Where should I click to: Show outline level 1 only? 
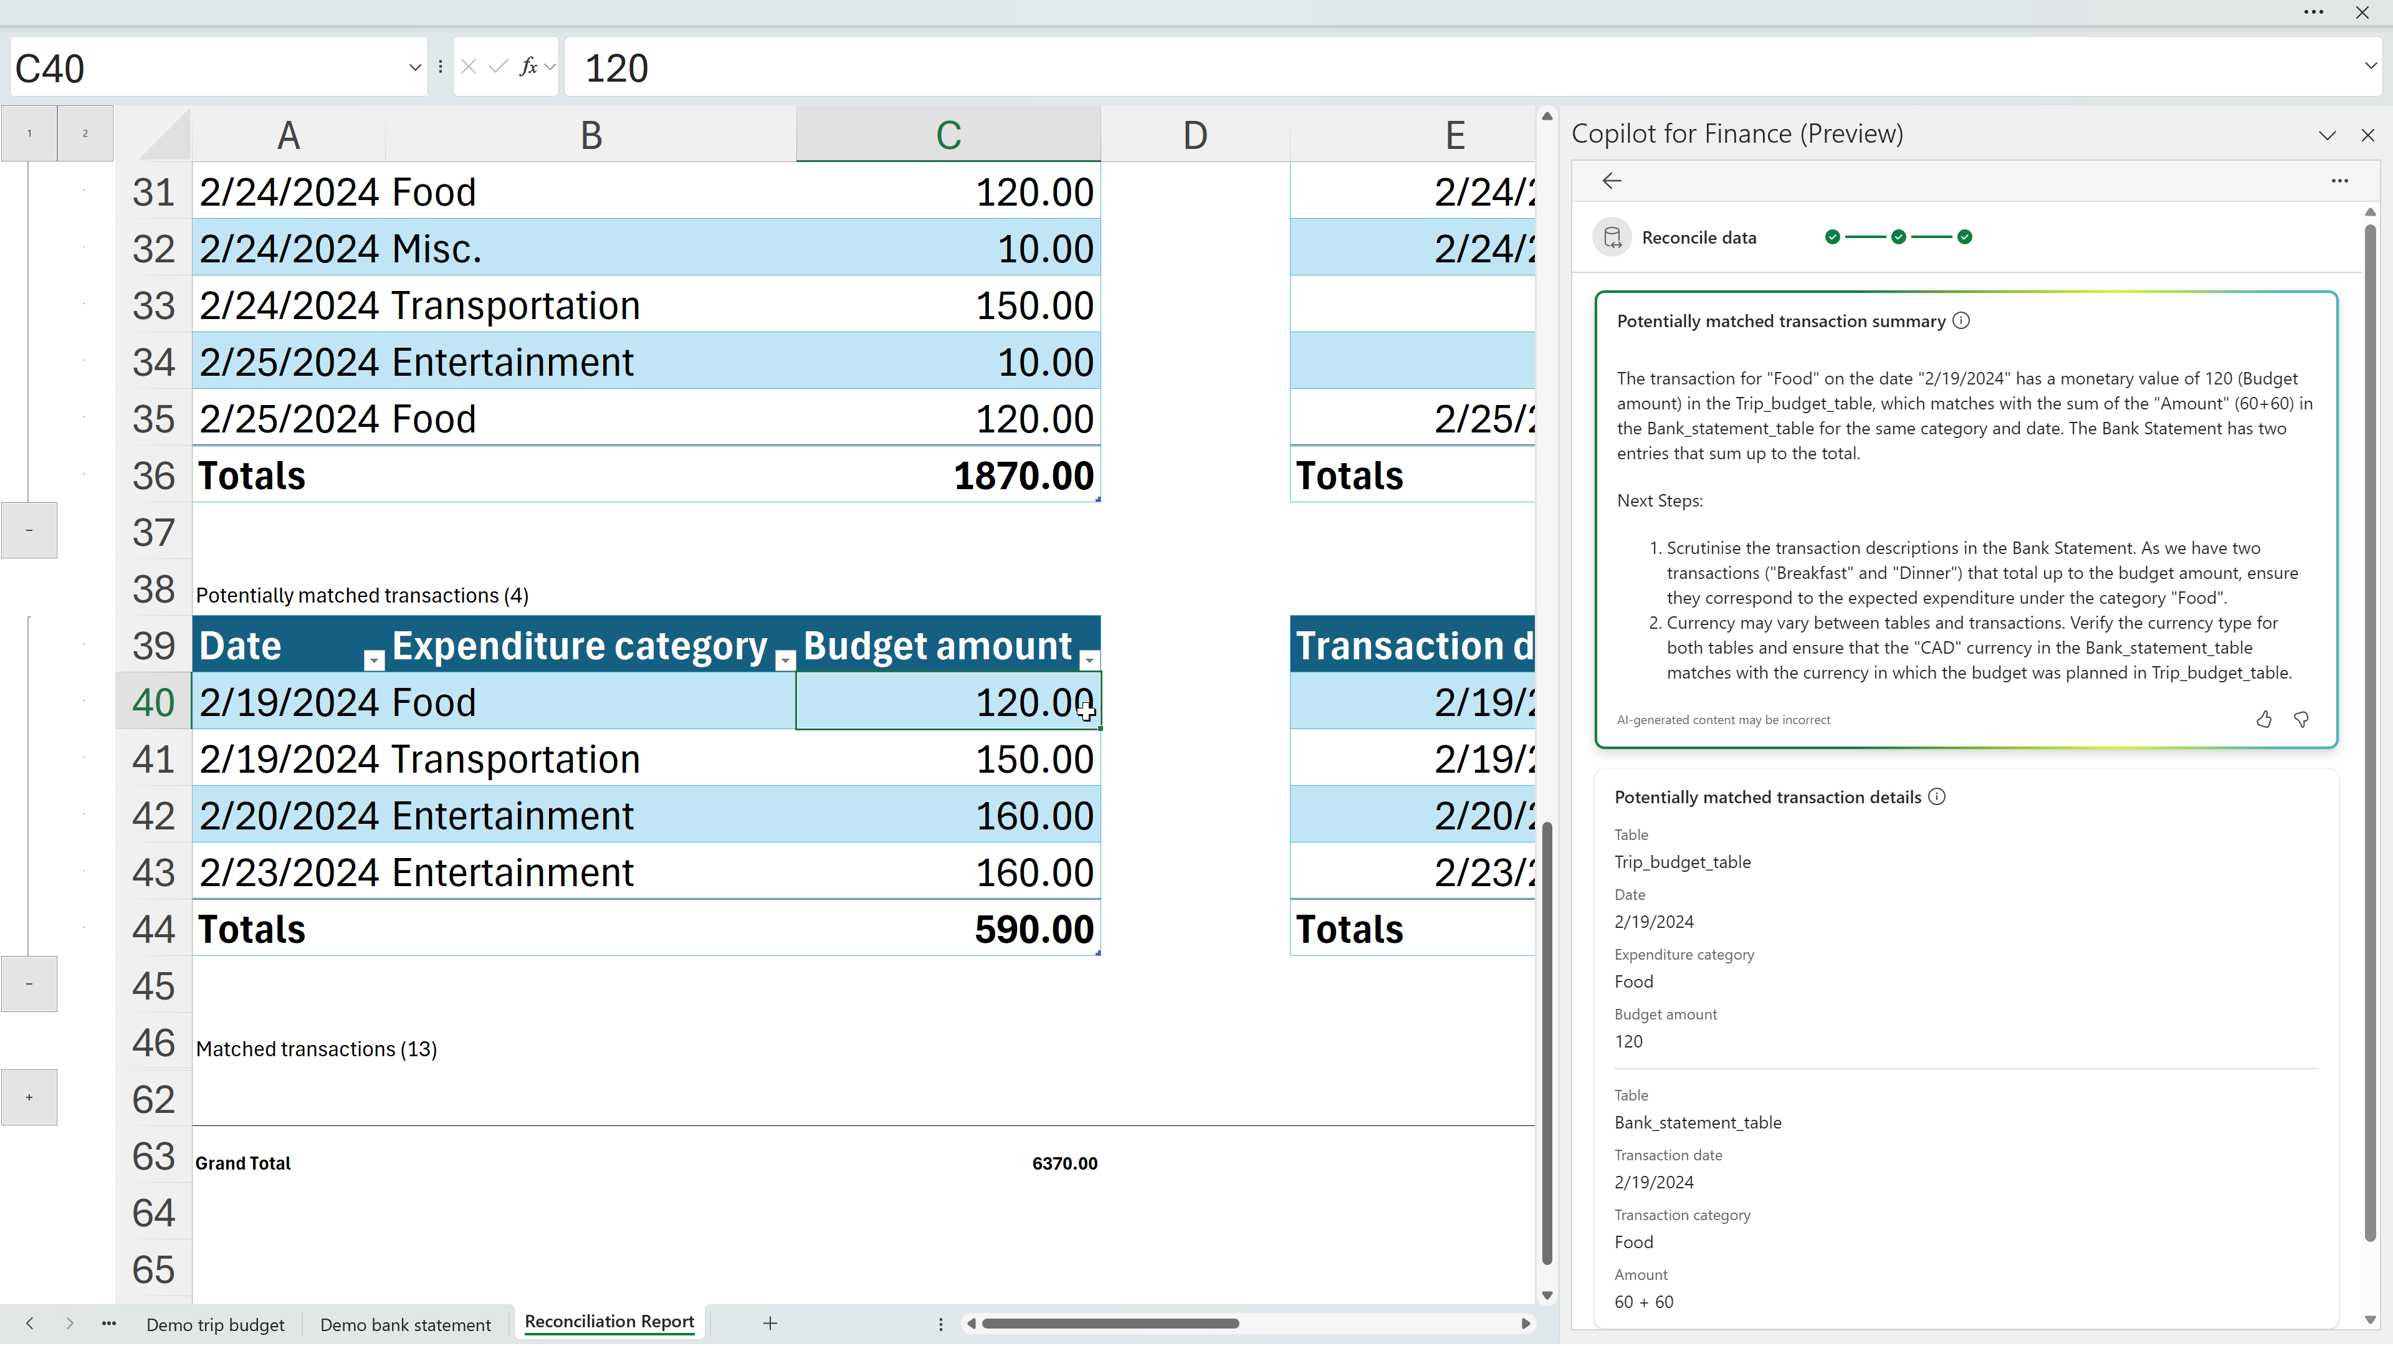(29, 134)
